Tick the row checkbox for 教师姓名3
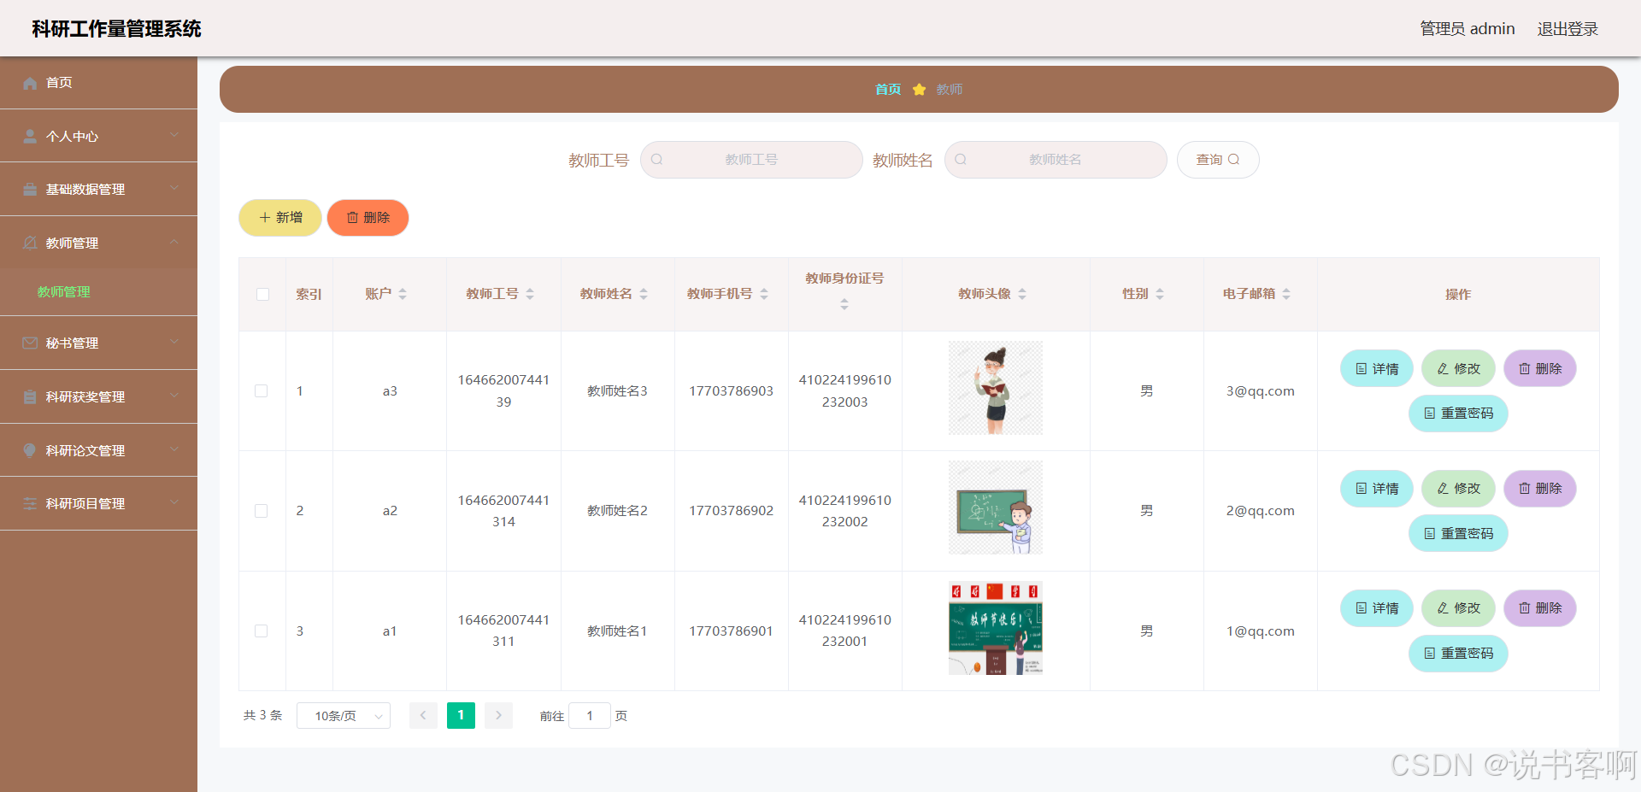1641x792 pixels. [262, 391]
